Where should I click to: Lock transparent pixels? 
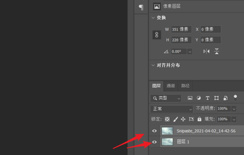pos(167,119)
